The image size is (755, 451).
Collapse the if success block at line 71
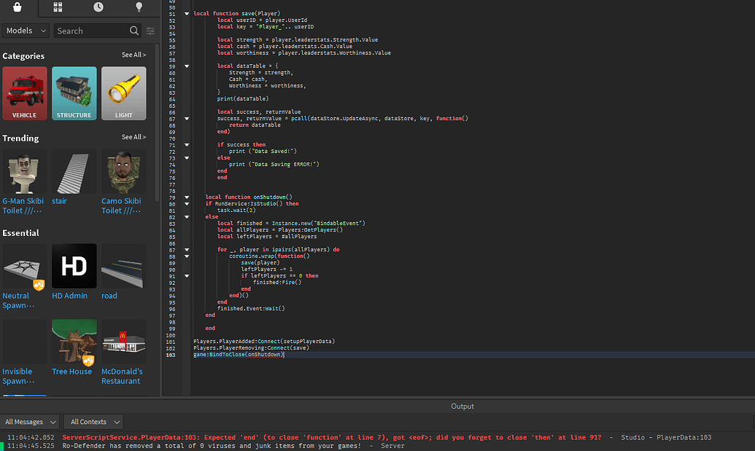[187, 144]
